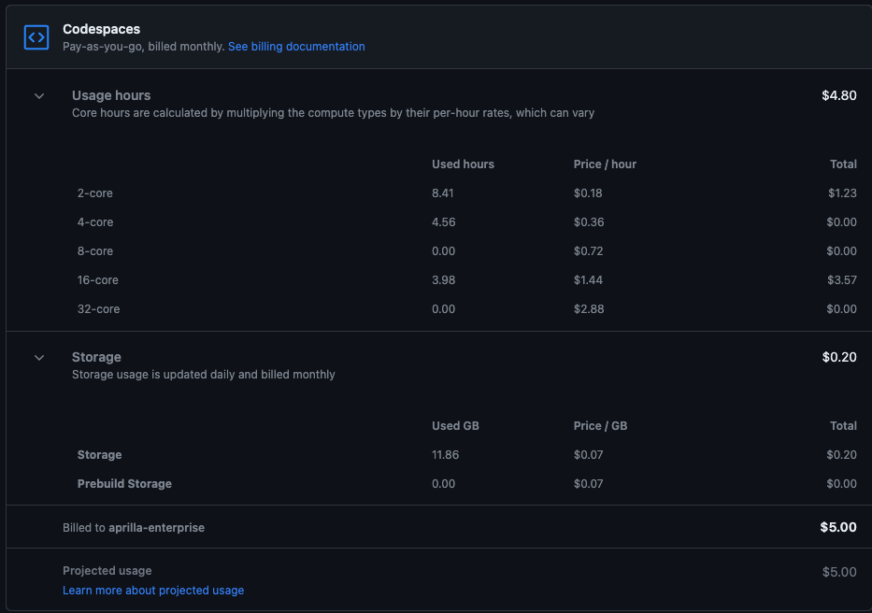Select the 2-core row label
This screenshot has height=613, width=872.
pos(94,193)
